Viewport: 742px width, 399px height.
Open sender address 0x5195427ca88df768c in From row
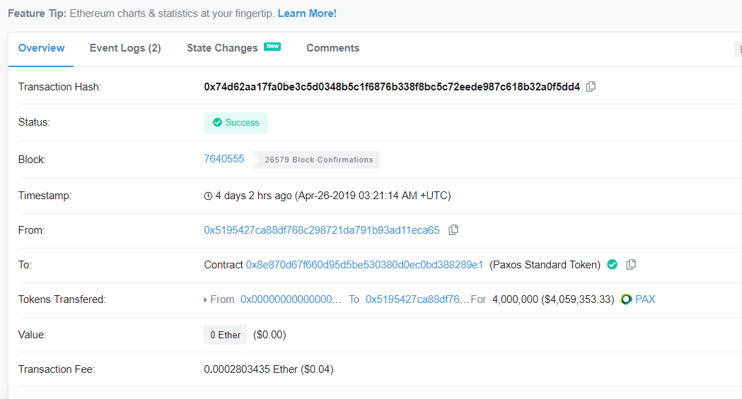click(x=322, y=230)
